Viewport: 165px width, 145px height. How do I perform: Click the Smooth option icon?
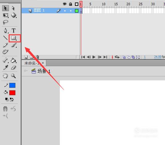(13, 109)
